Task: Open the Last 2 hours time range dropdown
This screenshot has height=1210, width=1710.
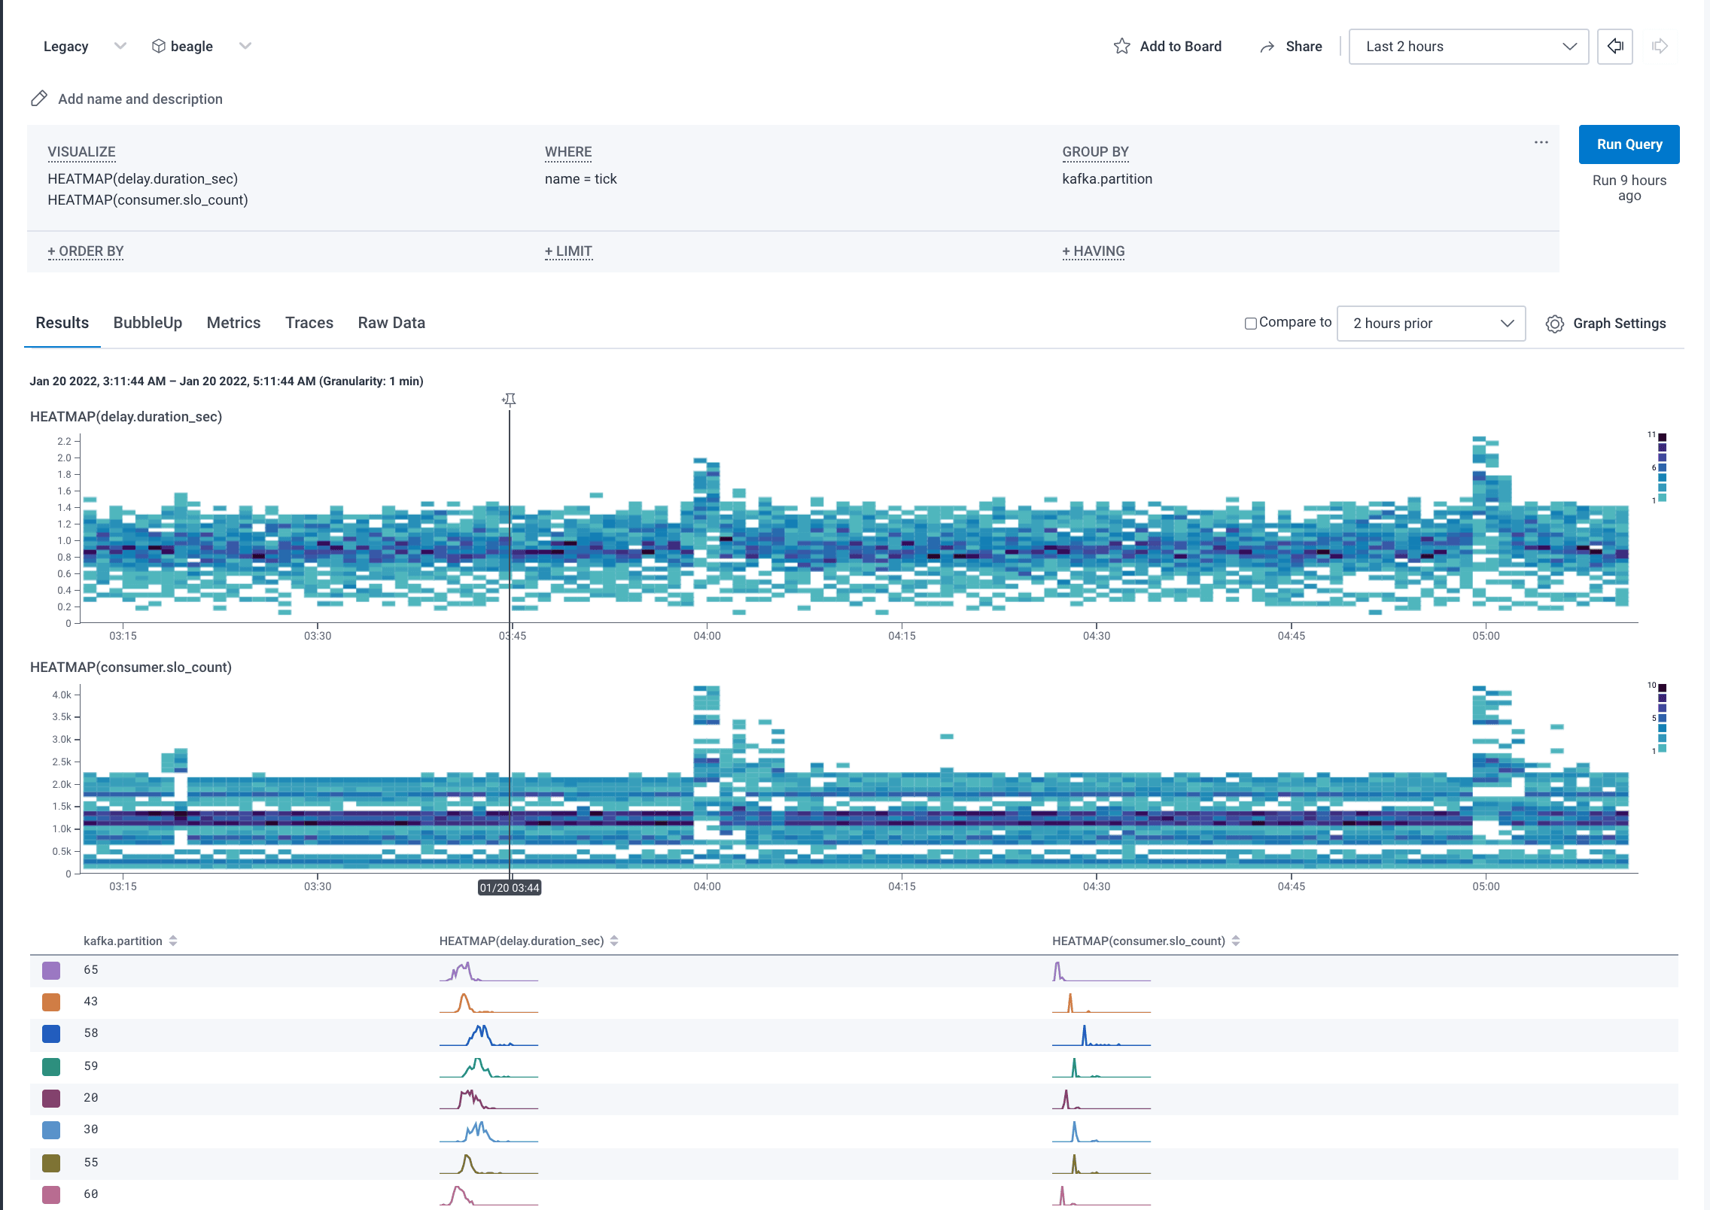Action: tap(1468, 46)
